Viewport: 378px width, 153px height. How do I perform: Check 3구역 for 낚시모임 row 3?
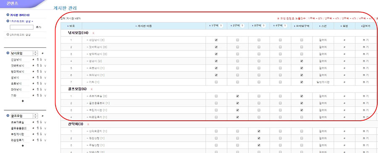point(259,54)
